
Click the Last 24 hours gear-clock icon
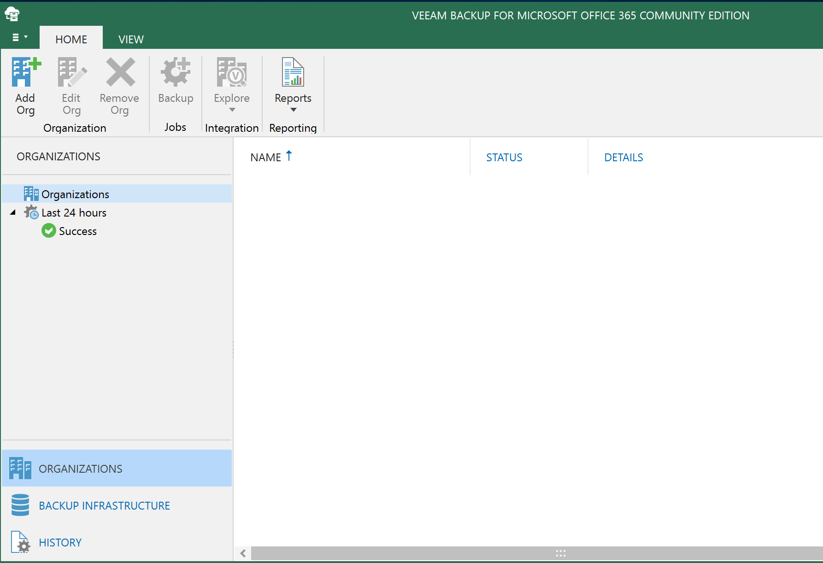31,212
